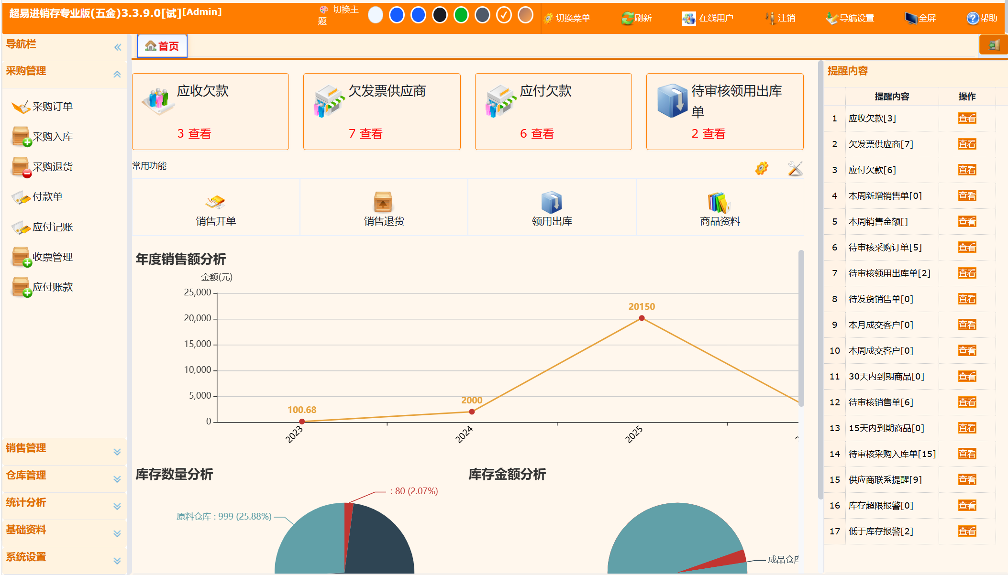
Task: Expand the 系统设置 section
Action: click(x=117, y=561)
